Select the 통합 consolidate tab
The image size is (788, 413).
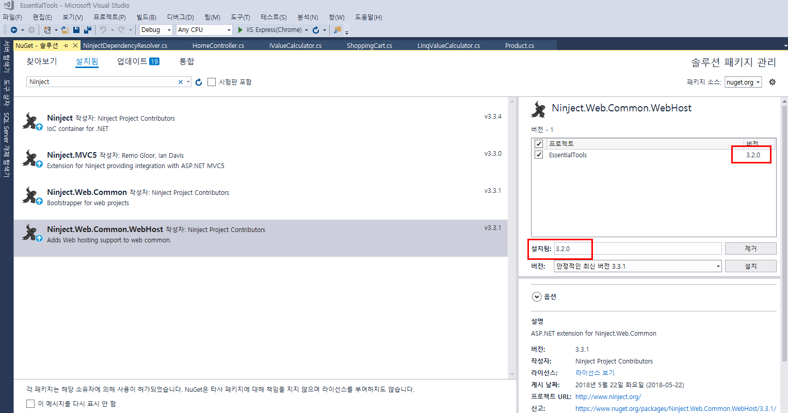point(187,61)
